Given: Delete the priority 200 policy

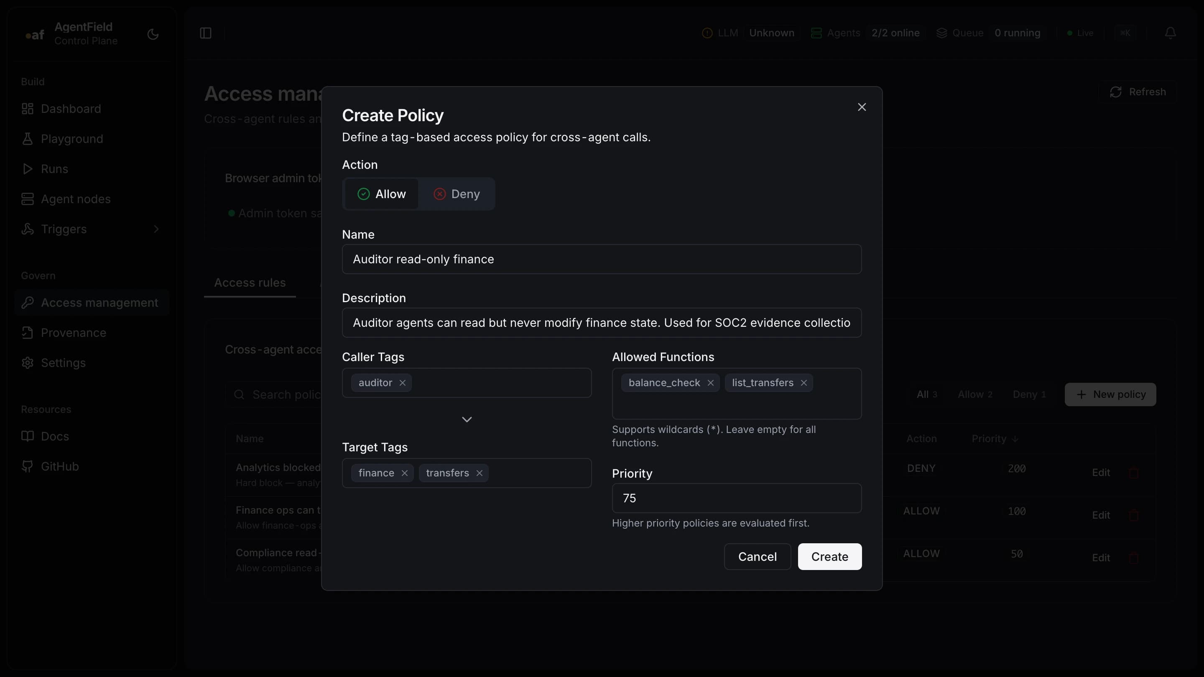Looking at the screenshot, I should tap(1133, 472).
